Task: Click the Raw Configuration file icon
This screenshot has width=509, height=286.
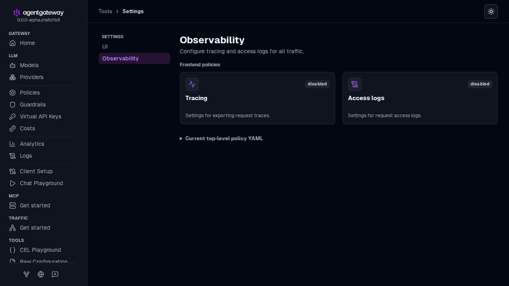Action: [12, 261]
